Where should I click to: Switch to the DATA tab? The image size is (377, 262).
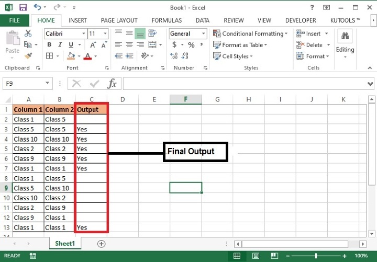203,20
